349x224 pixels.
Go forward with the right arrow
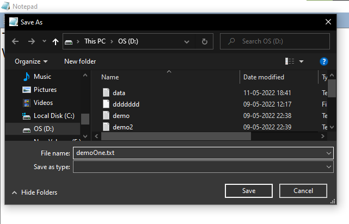(x=32, y=41)
